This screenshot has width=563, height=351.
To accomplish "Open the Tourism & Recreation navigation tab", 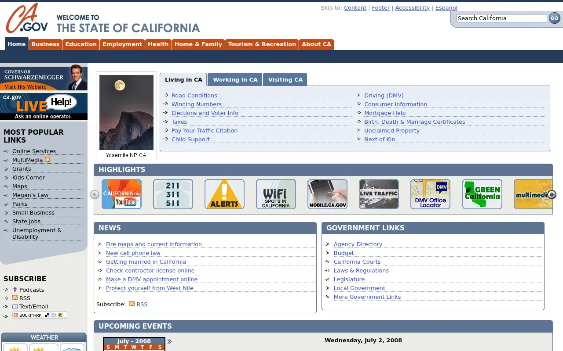I will click(262, 44).
